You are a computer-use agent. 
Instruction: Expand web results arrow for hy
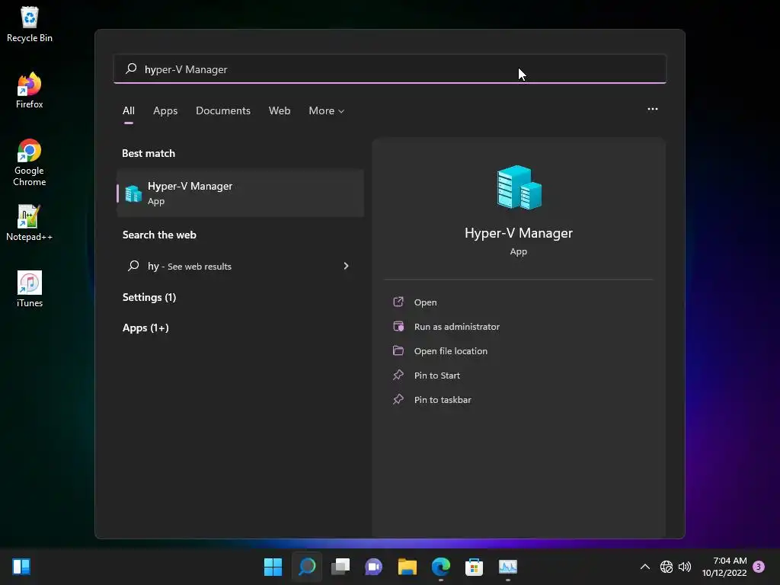pyautogui.click(x=347, y=266)
